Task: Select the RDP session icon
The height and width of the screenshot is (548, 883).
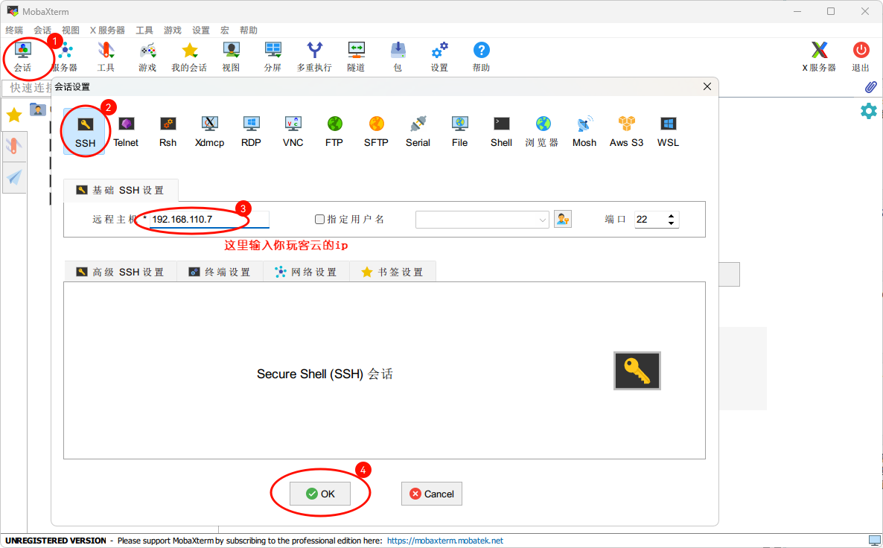Action: click(251, 130)
